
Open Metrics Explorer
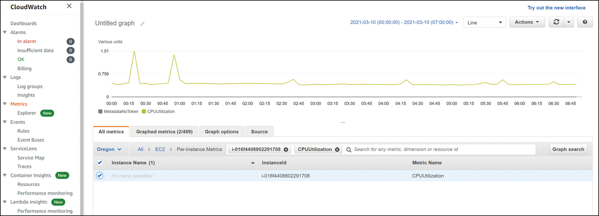point(27,113)
